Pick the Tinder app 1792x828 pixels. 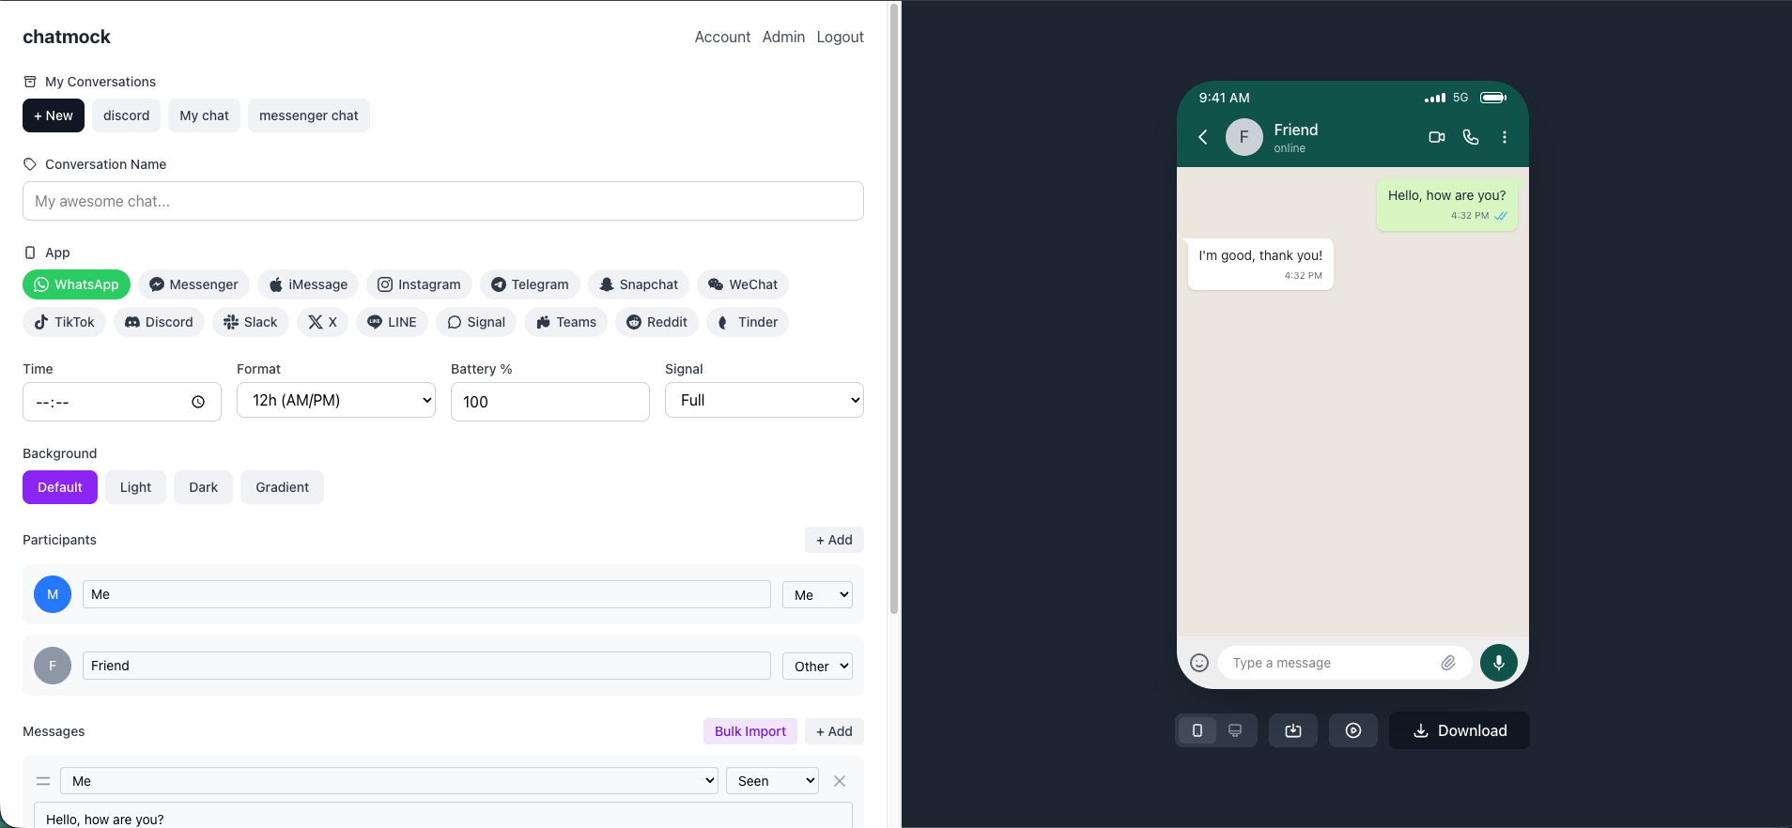tap(748, 322)
